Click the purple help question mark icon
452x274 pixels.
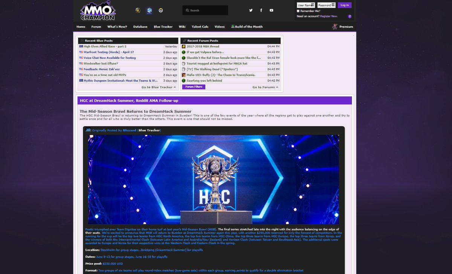[350, 17]
